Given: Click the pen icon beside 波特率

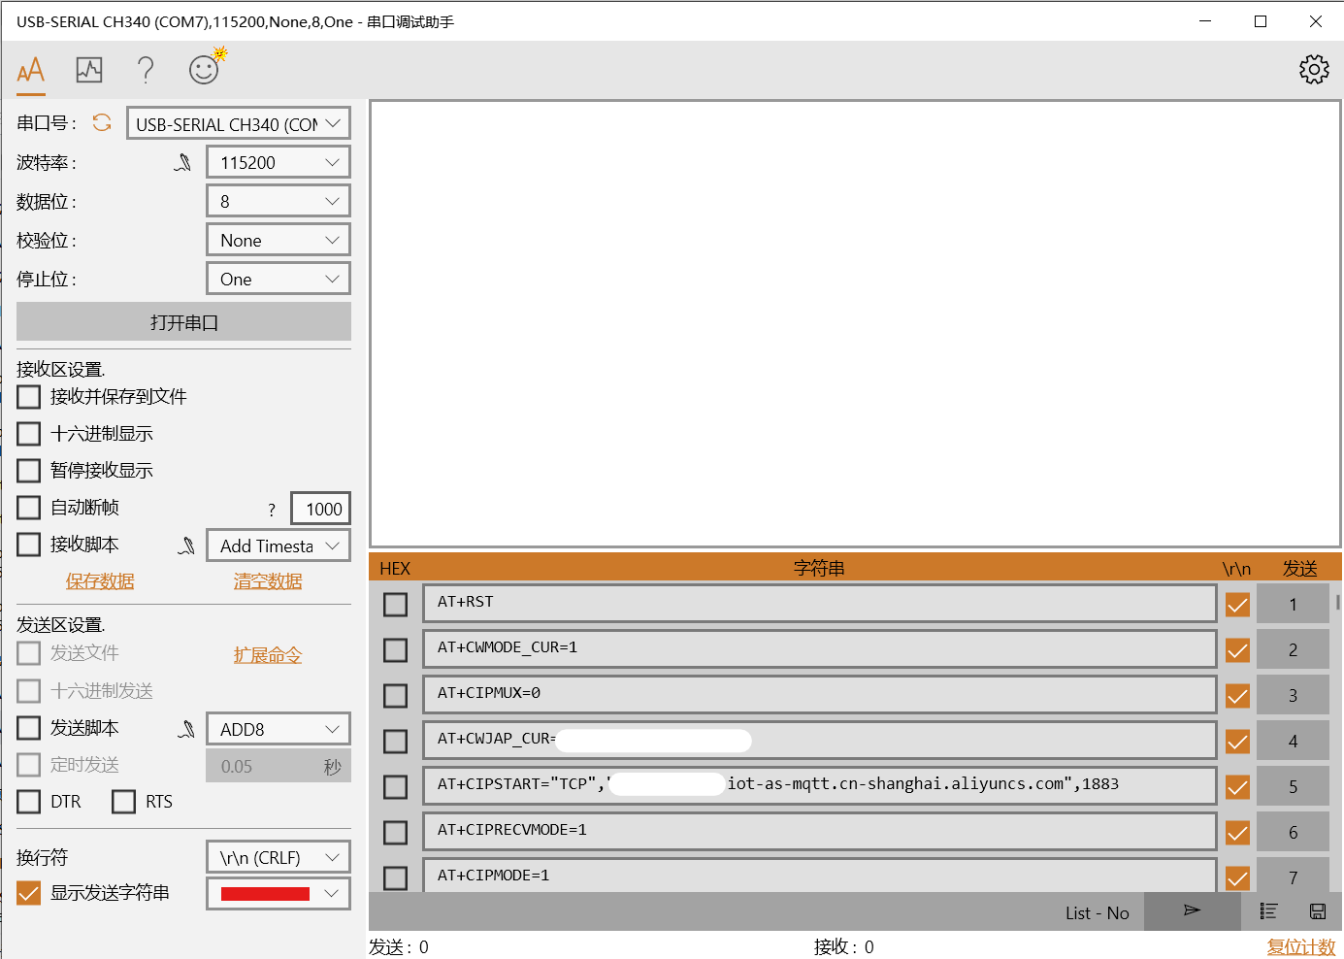Looking at the screenshot, I should pyautogui.click(x=182, y=162).
